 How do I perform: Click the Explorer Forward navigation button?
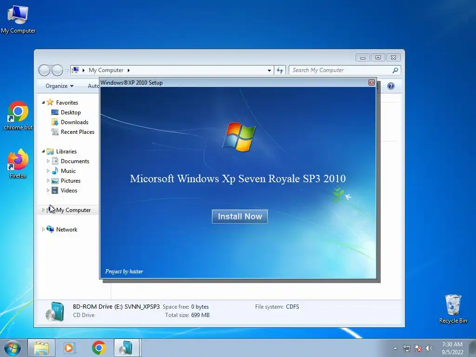57,70
